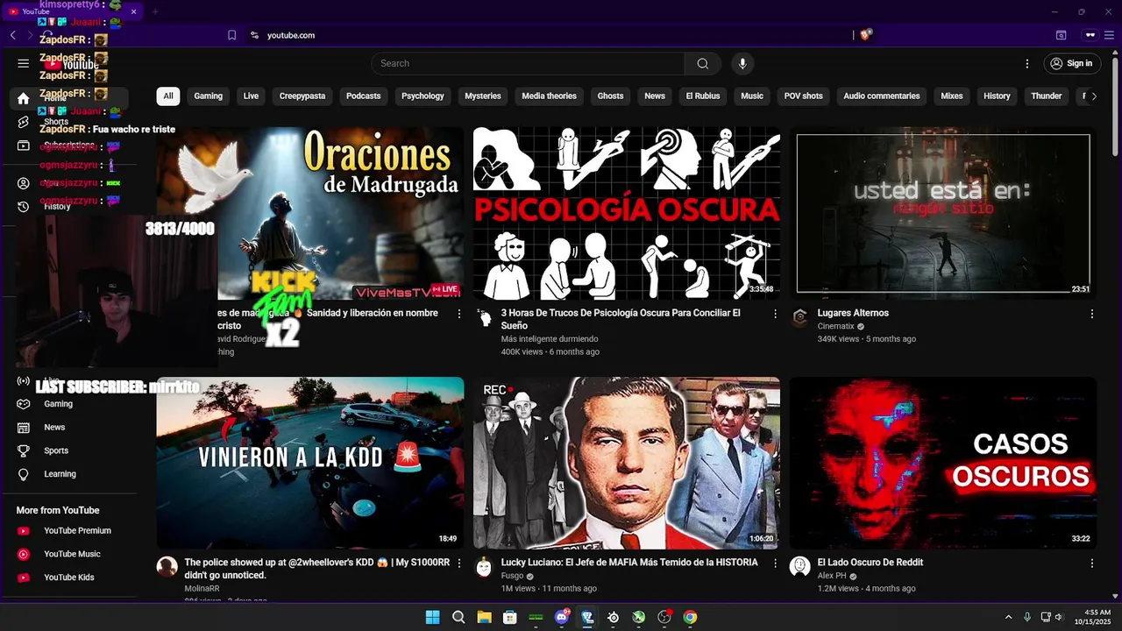Open options menu for El Lado Oscuro video

[1091, 564]
